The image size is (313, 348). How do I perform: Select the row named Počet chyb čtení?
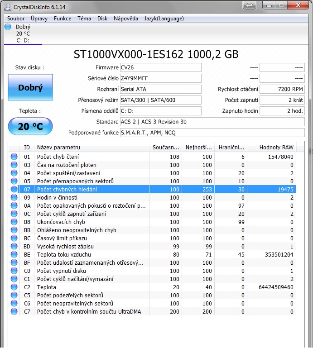(x=152, y=157)
